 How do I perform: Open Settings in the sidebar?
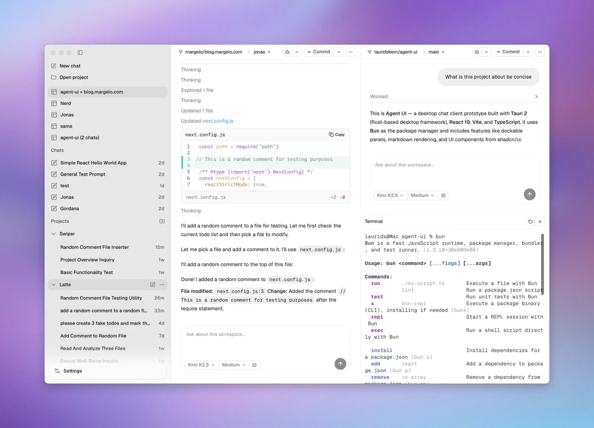coord(107,371)
